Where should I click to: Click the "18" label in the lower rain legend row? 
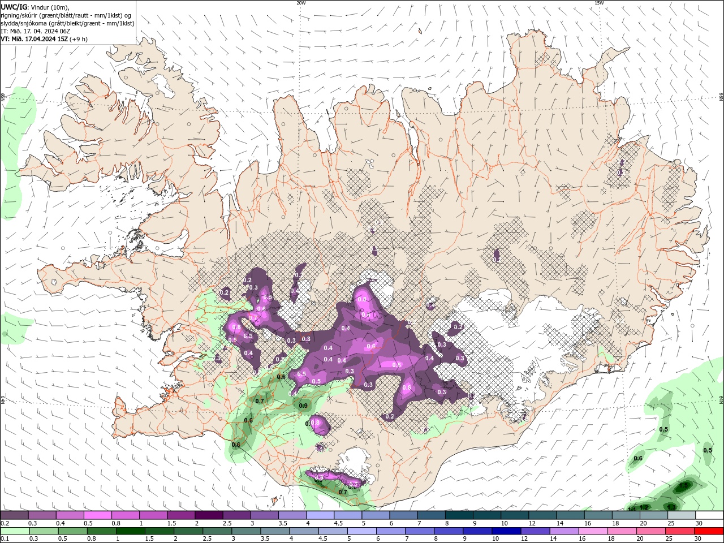(612, 538)
